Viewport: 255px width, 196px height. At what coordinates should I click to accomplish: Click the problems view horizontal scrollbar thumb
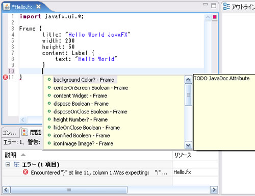pyautogui.click(x=69, y=190)
